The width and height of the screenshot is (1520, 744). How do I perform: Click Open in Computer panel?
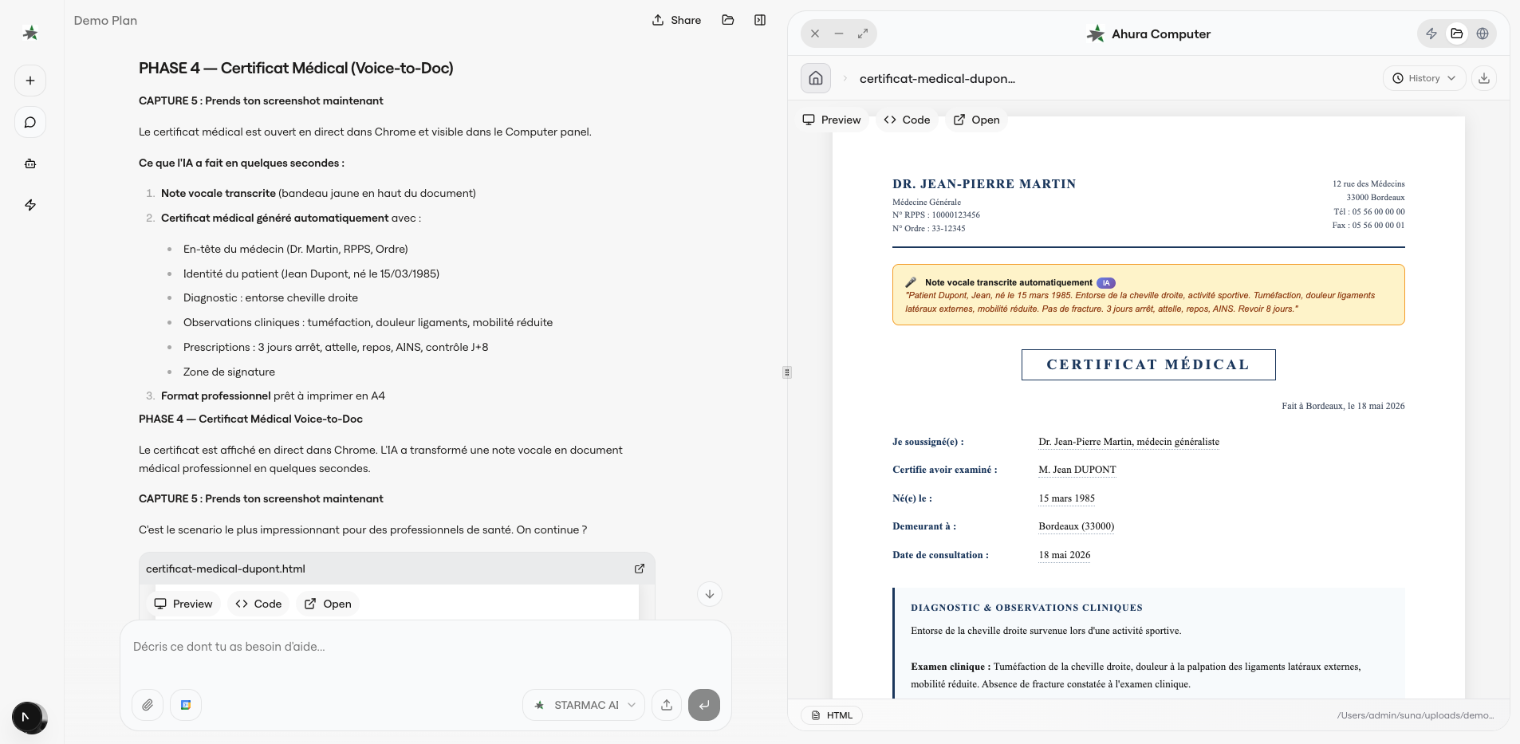[x=977, y=120]
